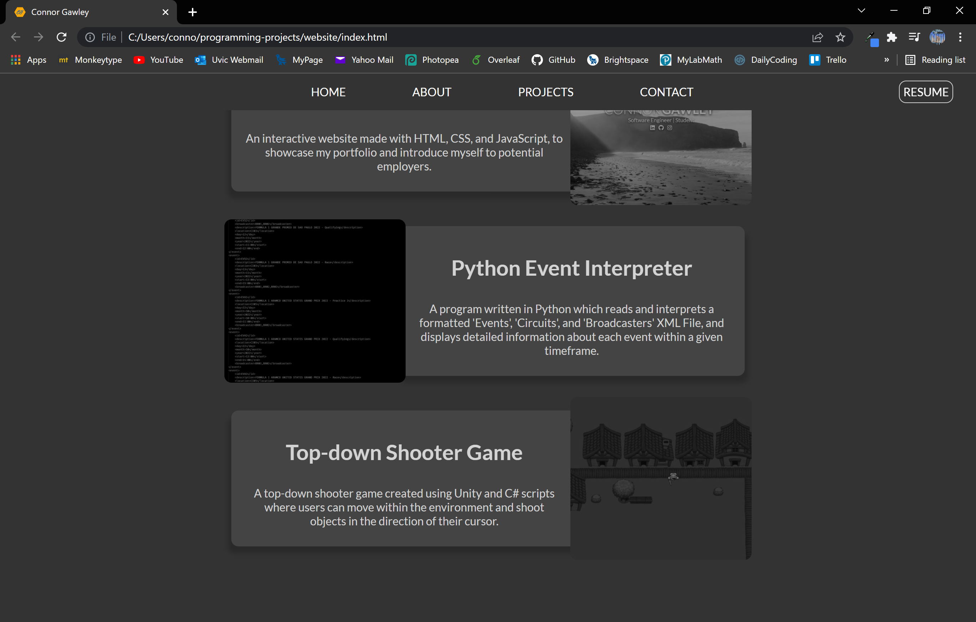Viewport: 976px width, 622px height.
Task: Click the Python Event Interpreter heading
Action: [571, 268]
